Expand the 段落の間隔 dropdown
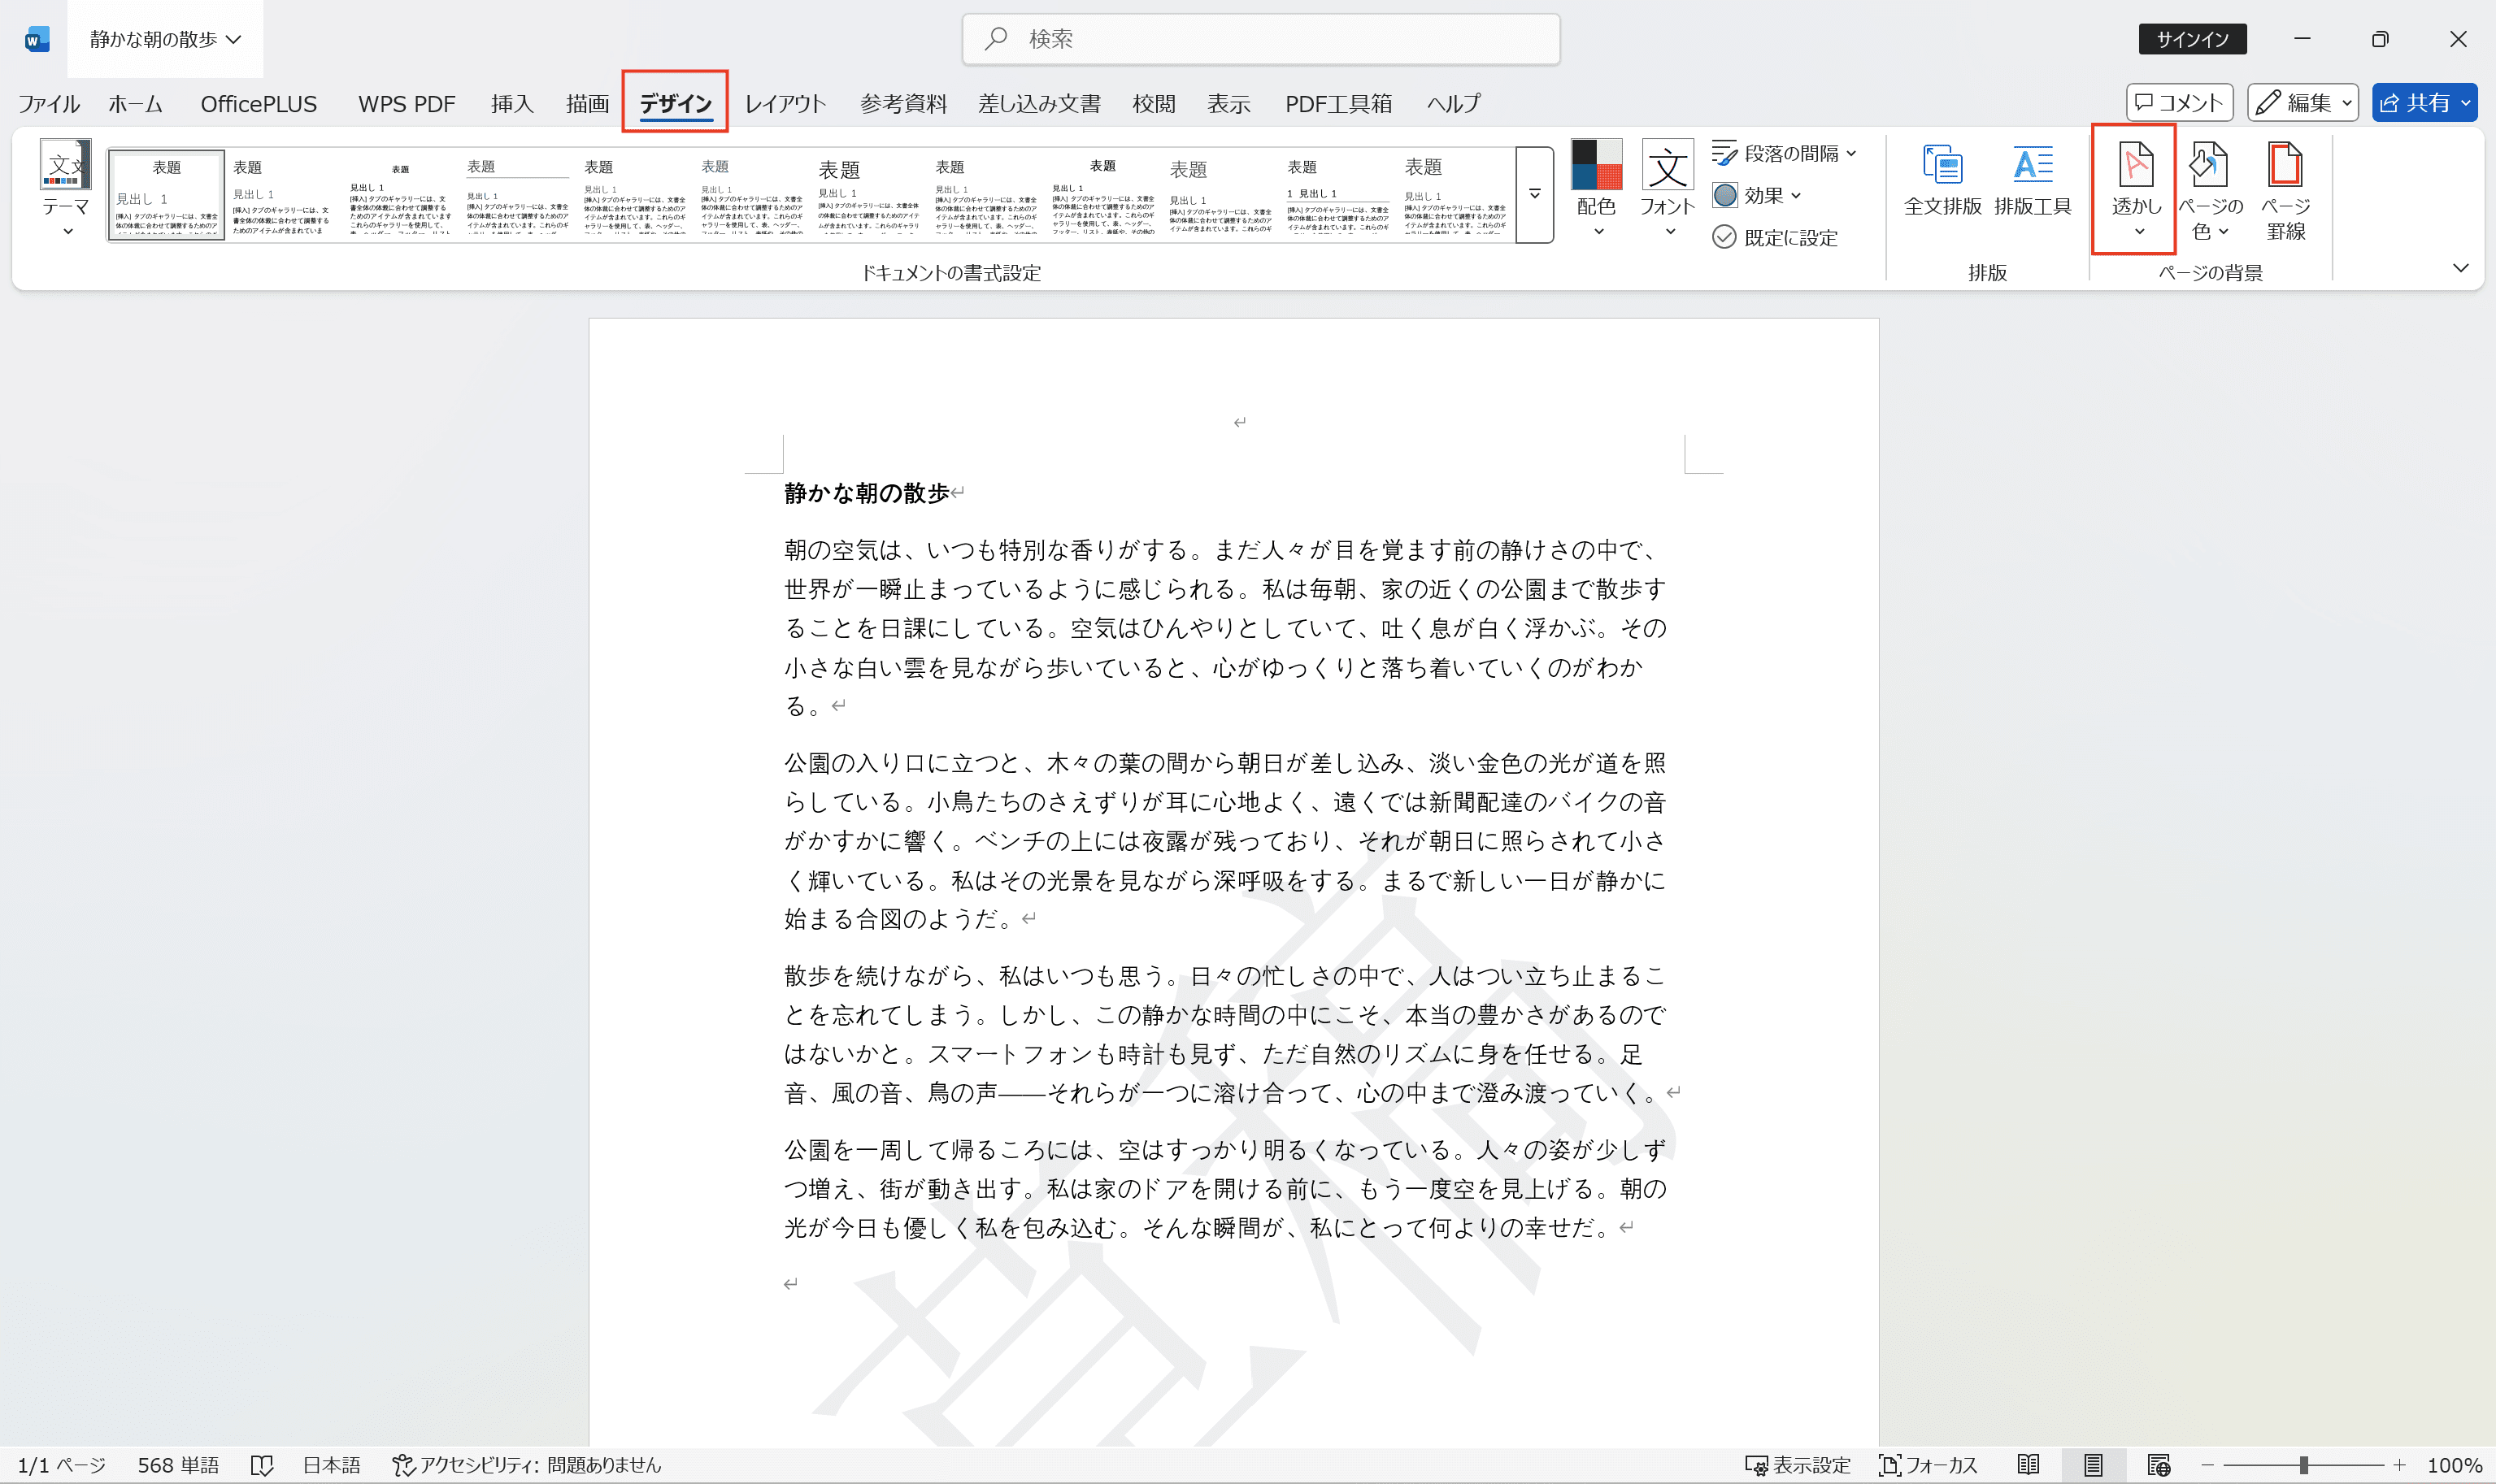Screen dimensions: 2496x1484 click(x=1785, y=152)
